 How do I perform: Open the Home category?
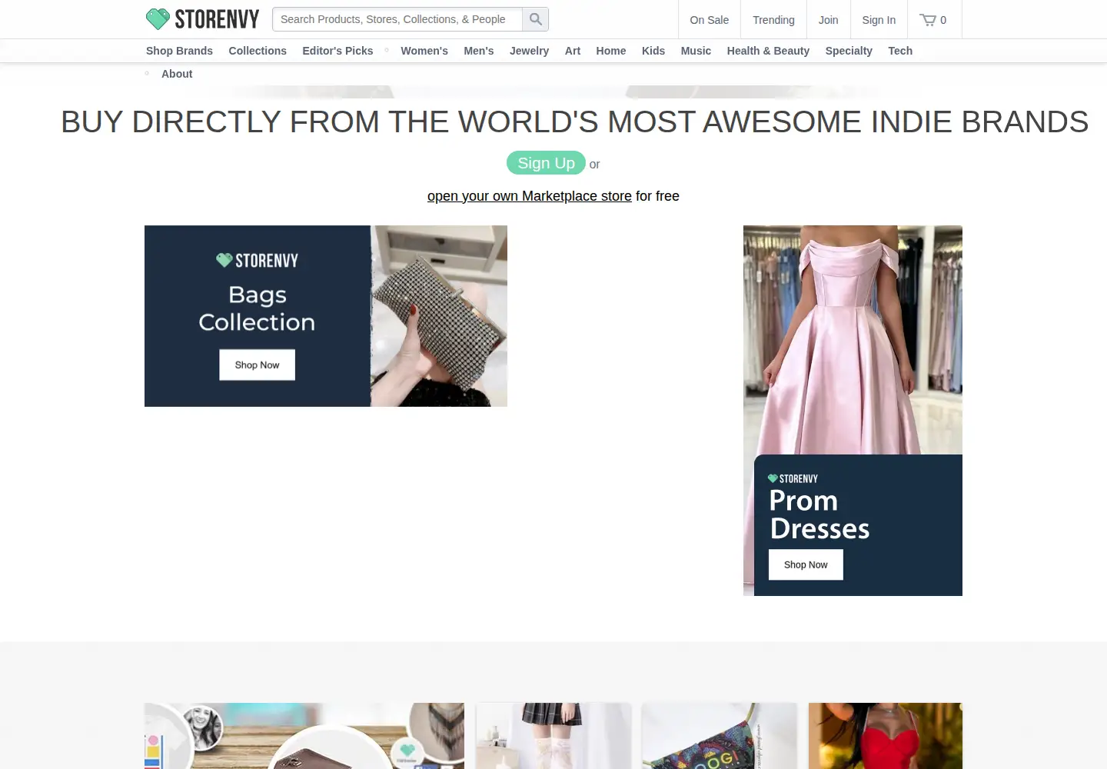(611, 51)
